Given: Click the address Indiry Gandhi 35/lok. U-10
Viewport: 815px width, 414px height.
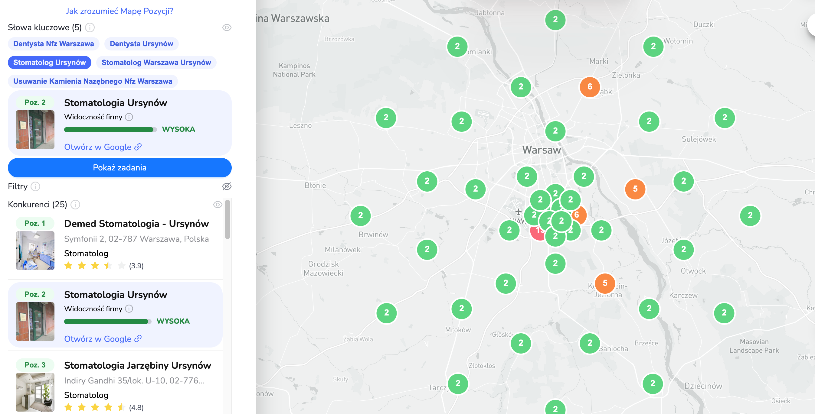Looking at the screenshot, I should pos(134,380).
